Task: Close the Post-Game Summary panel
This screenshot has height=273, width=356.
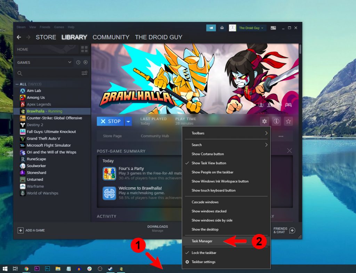Action: pyautogui.click(x=290, y=151)
